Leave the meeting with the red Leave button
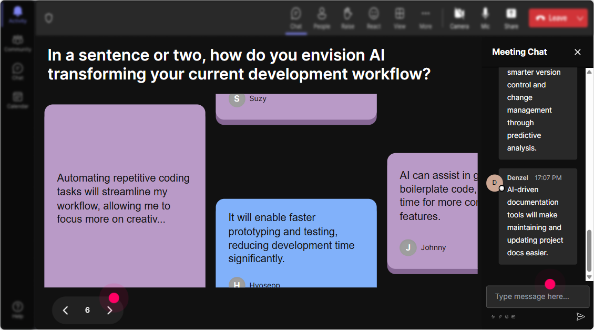This screenshot has width=594, height=330. 551,18
